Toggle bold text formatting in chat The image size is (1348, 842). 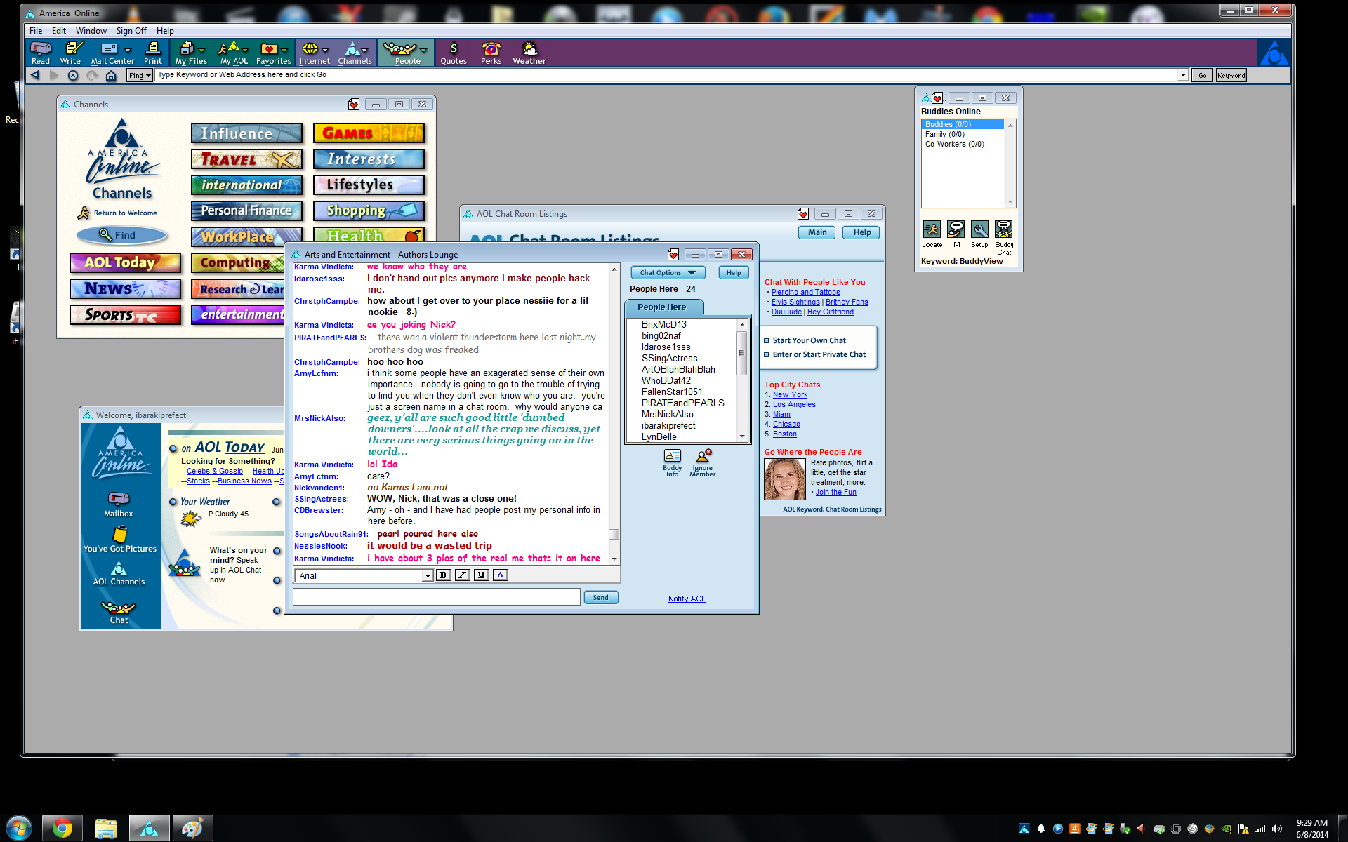pyautogui.click(x=443, y=575)
